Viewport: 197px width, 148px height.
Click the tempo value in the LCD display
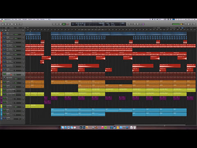click(101, 23)
